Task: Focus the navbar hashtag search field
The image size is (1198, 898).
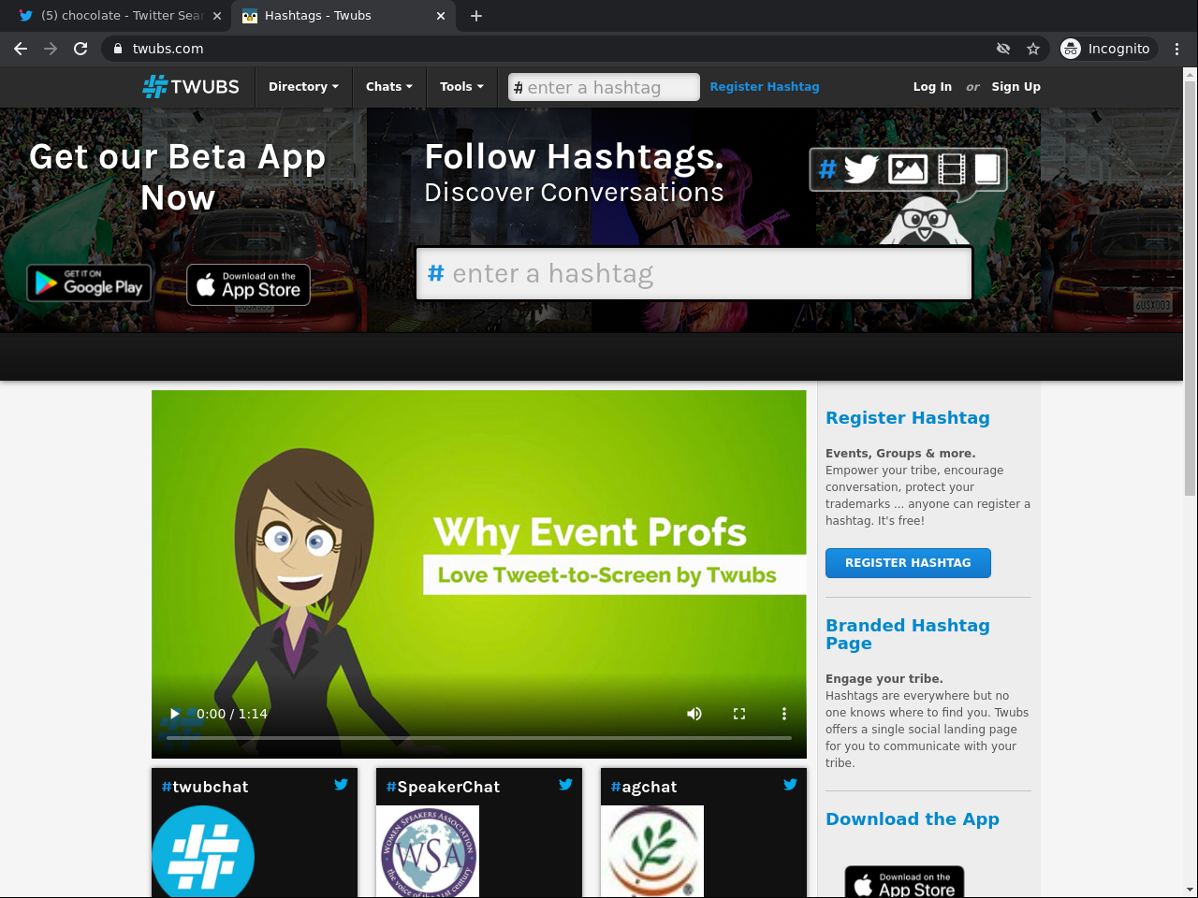Action: click(x=604, y=87)
